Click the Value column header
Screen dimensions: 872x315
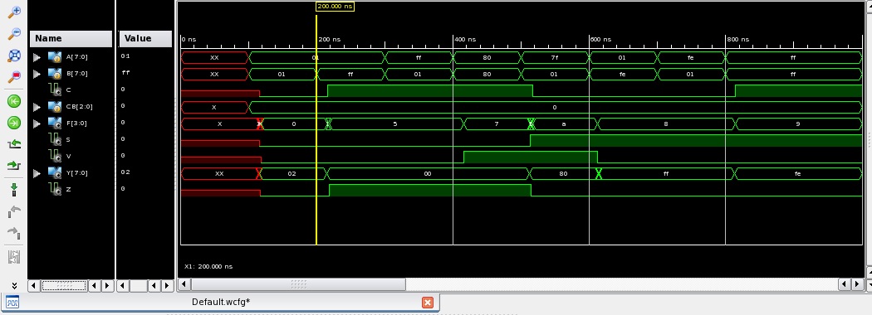[x=145, y=38]
